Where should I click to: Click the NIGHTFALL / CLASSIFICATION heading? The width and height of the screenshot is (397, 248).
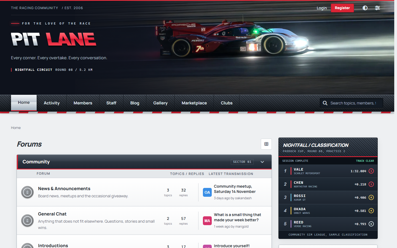(316, 145)
